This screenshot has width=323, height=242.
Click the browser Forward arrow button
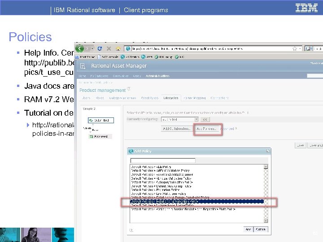87,49
